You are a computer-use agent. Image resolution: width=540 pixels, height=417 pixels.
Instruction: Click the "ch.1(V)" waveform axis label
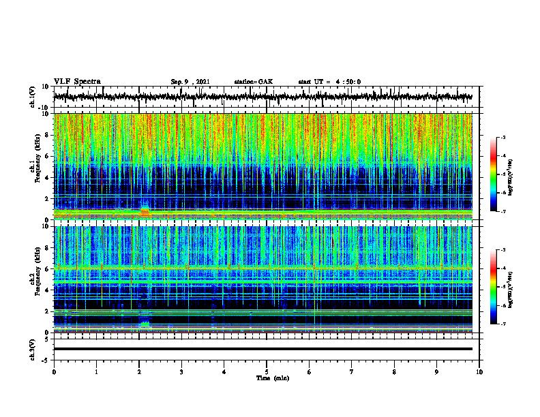coord(33,97)
